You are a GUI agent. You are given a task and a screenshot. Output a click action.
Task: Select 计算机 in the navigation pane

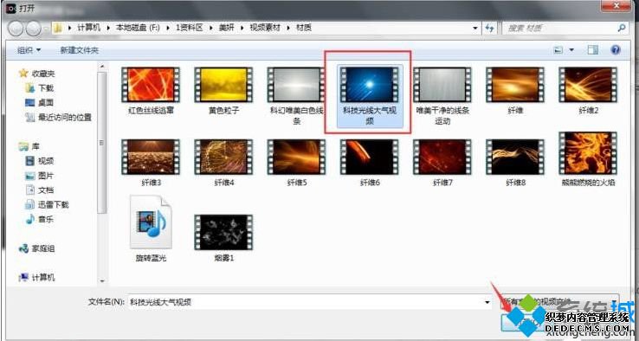click(36, 278)
